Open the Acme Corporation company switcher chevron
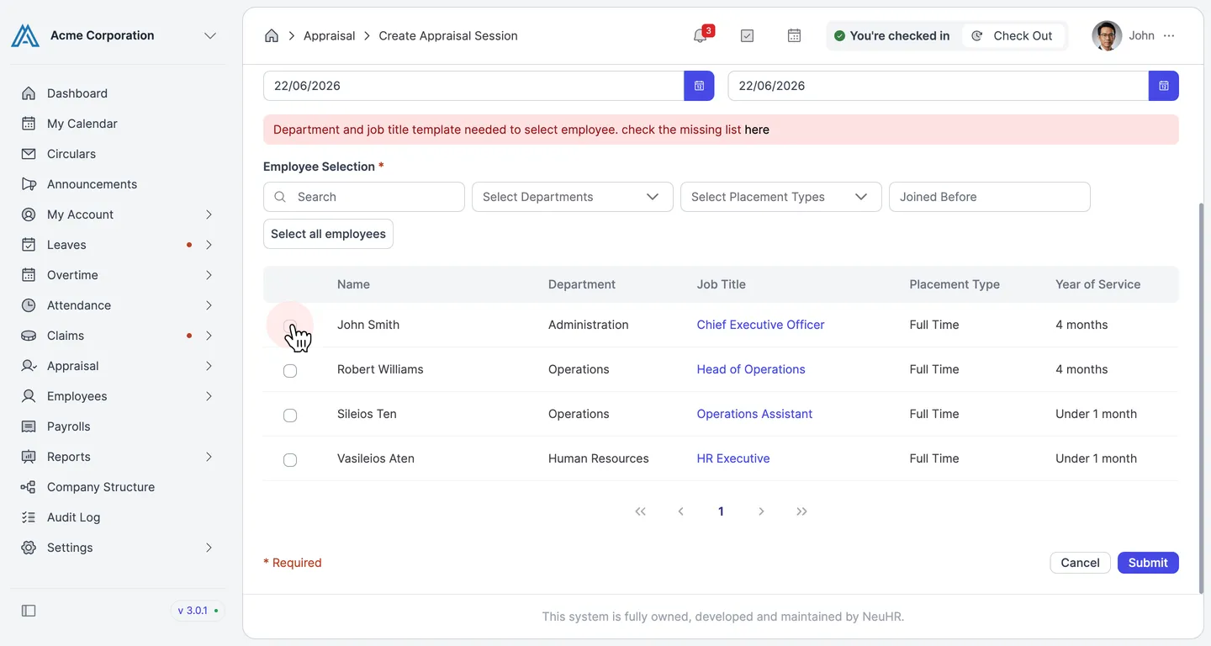 coord(210,35)
